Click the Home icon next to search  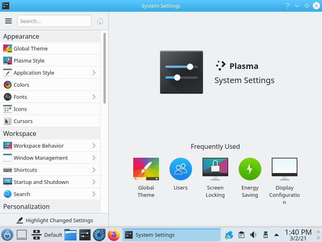100,21
